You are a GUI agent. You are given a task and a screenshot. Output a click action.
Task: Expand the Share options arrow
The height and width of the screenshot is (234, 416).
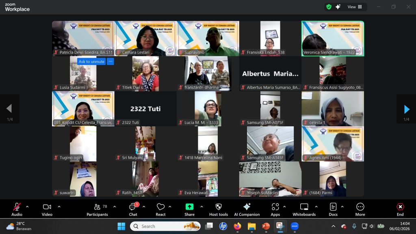[x=201, y=207]
